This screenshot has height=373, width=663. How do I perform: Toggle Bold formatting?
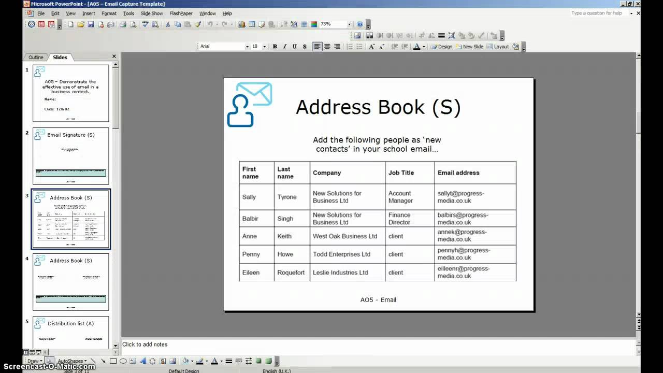275,47
